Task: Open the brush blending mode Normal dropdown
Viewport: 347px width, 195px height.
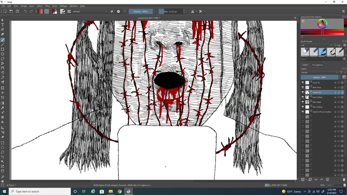Action: [x=90, y=11]
